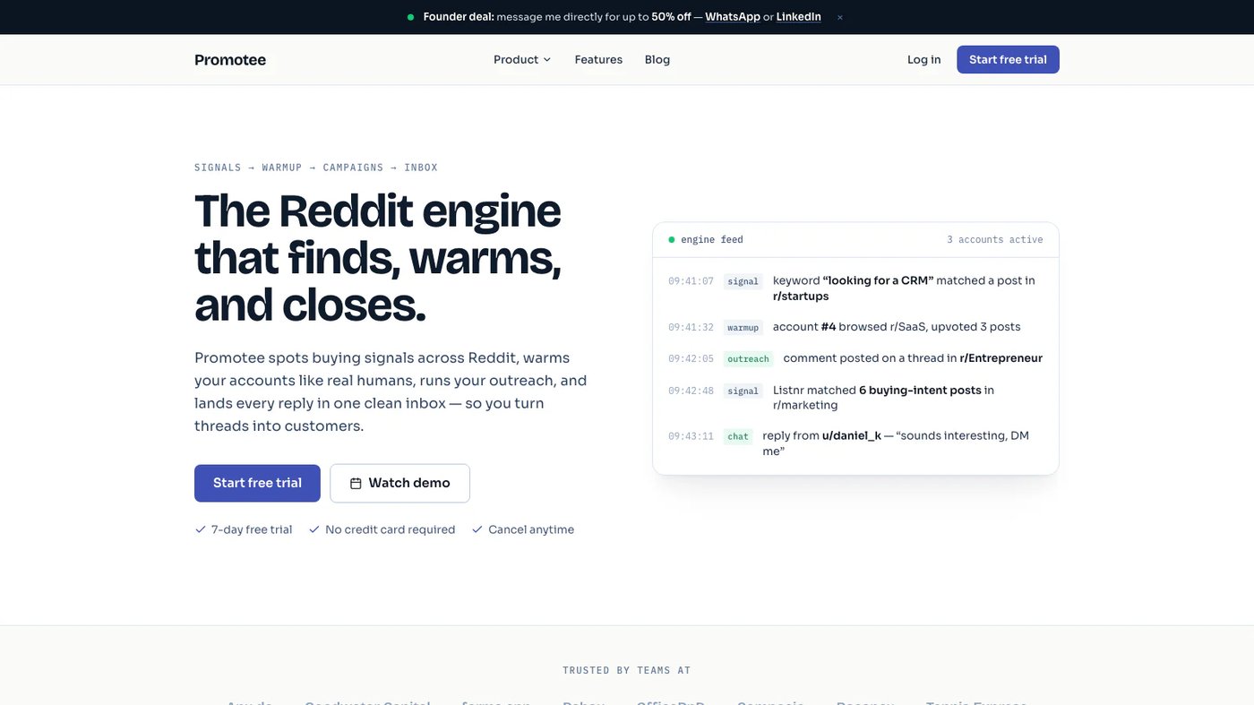Click calendar icon in Watch demo button
Screen dimensions: 1254x705
tap(356, 483)
